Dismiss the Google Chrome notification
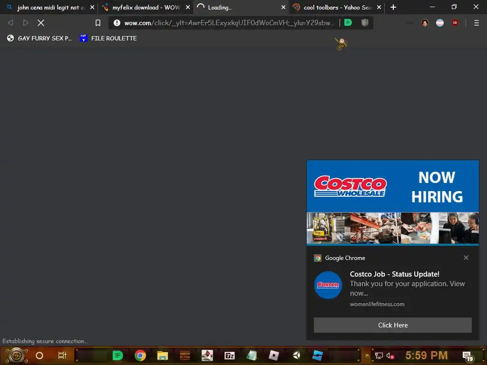This screenshot has height=365, width=487. click(x=466, y=258)
